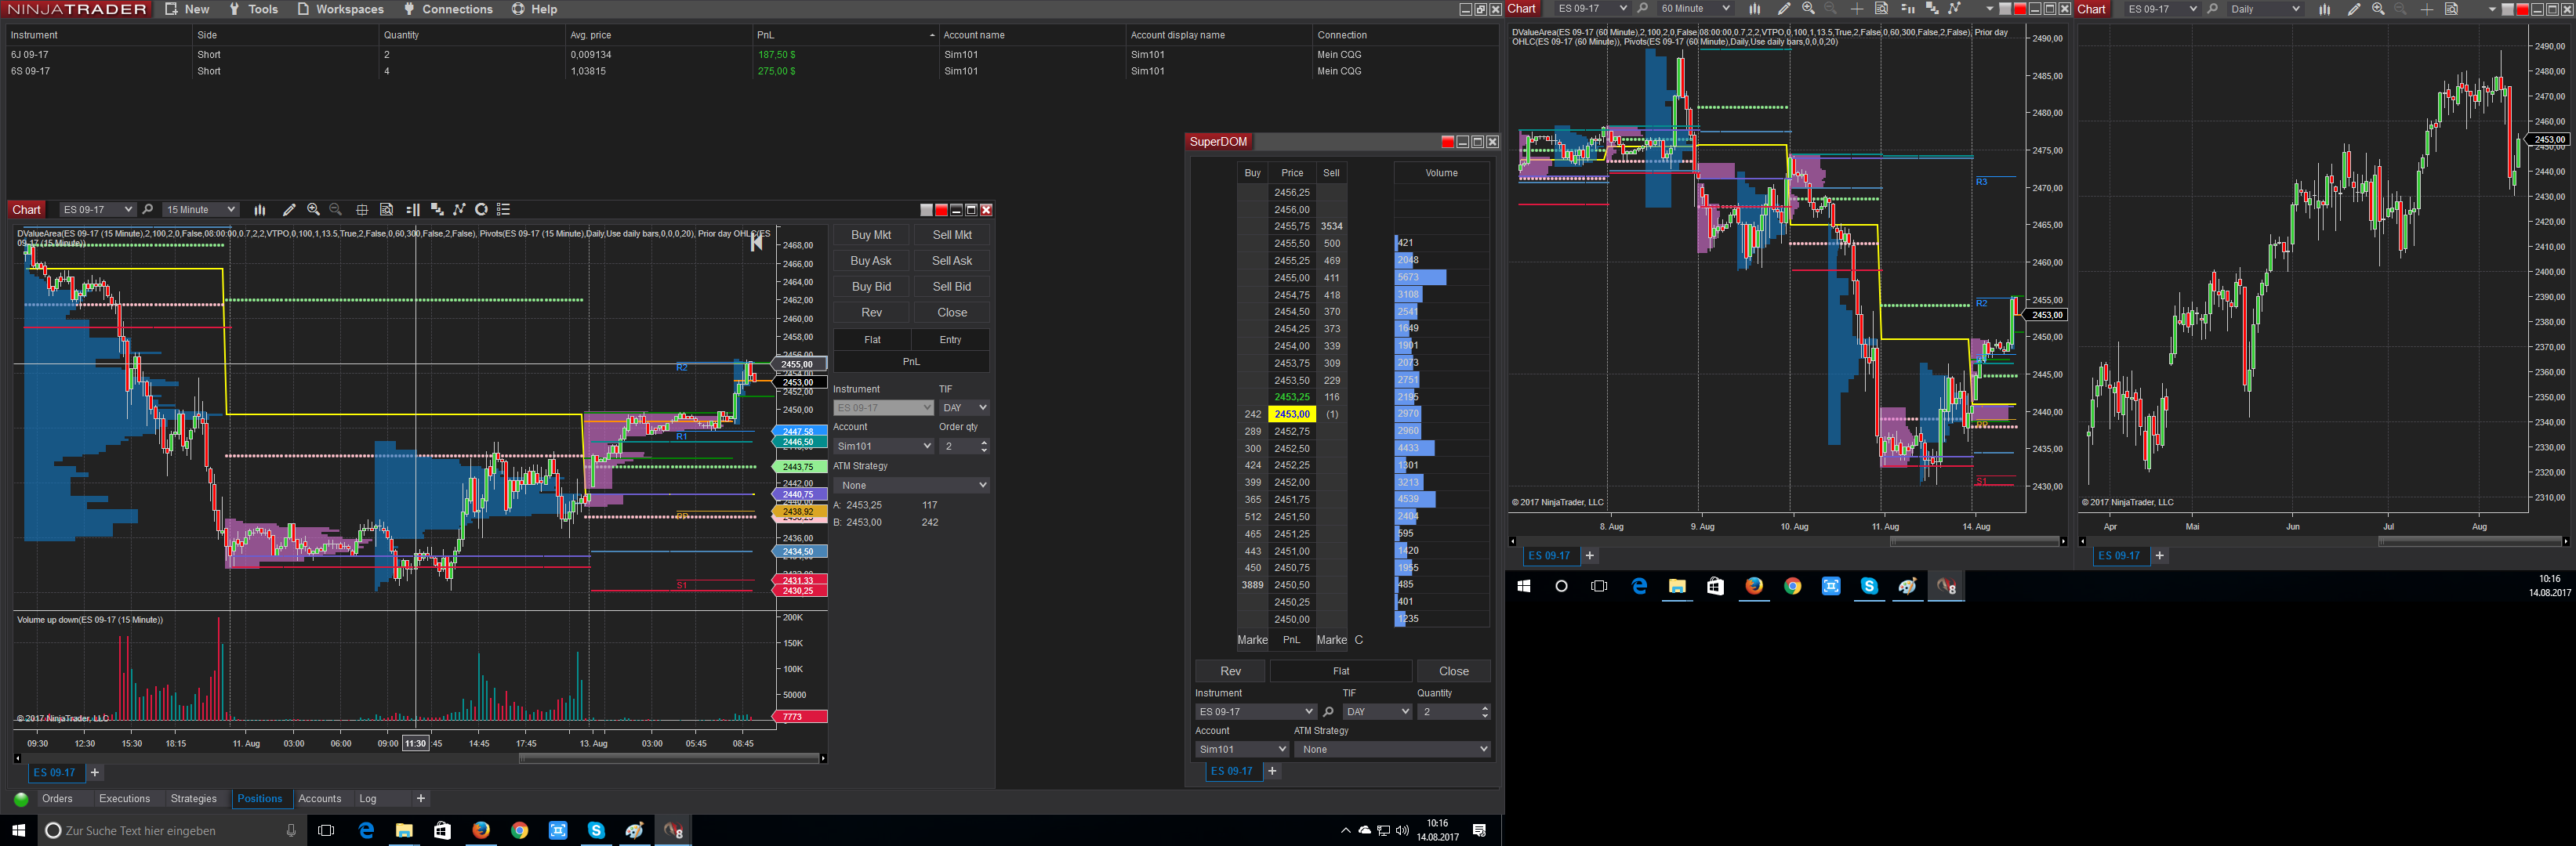The image size is (2576, 846).
Task: Open Firefox from the left taskbar
Action: (x=481, y=830)
